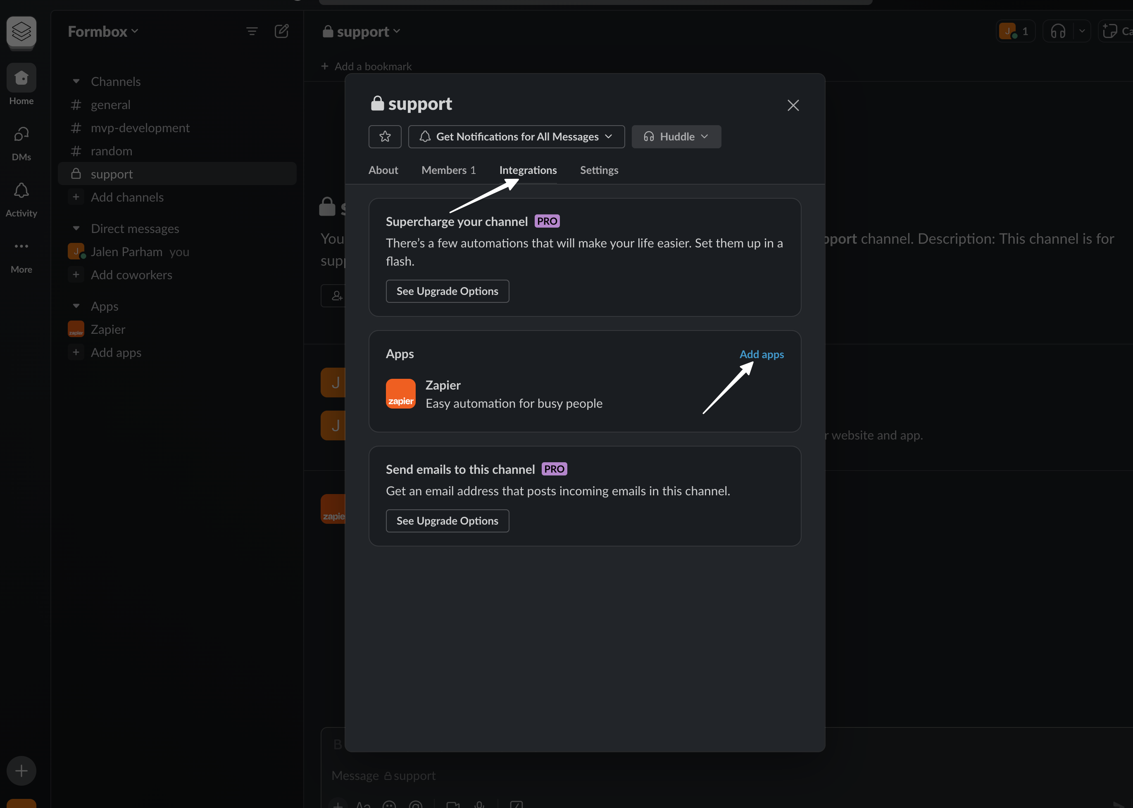Collapse the Direct messages section
The height and width of the screenshot is (808, 1133).
pos(76,228)
